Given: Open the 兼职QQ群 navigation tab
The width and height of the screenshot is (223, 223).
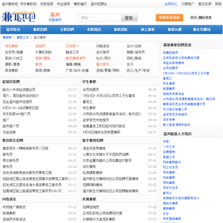Looking at the screenshot, I should point(175,30).
